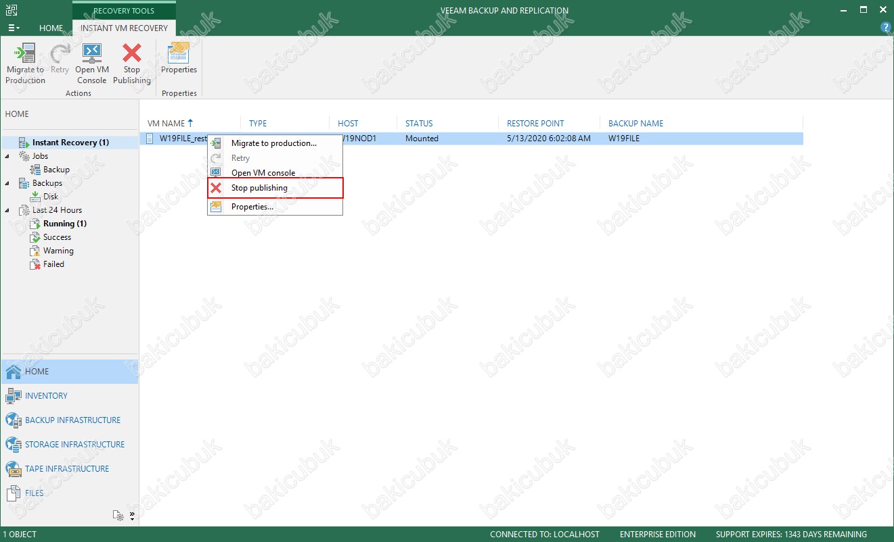Viewport: 894px width, 542px height.
Task: Select Instant Recovery (1) tree node
Action: click(x=70, y=143)
